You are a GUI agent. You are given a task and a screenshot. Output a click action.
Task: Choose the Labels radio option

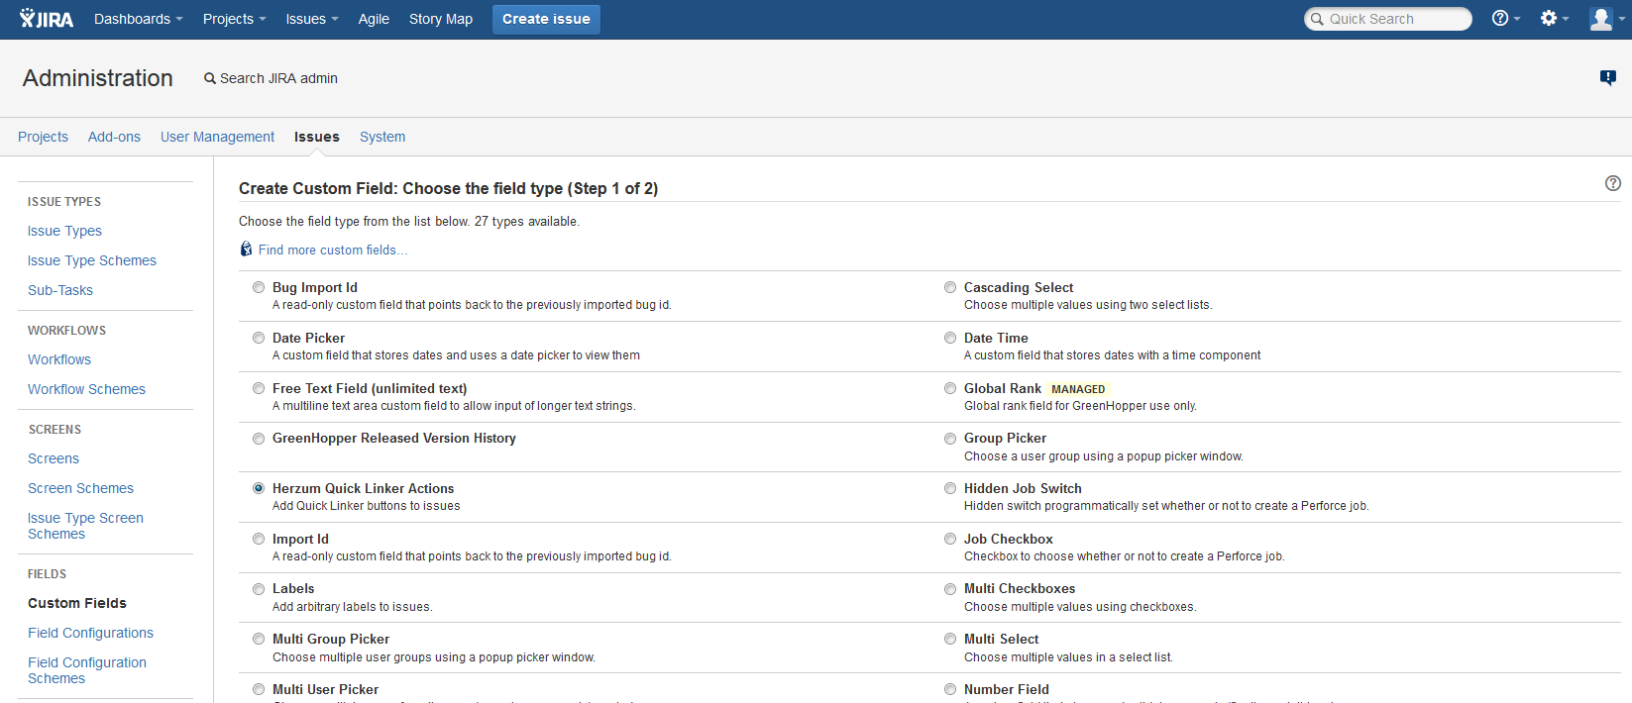[x=259, y=589]
